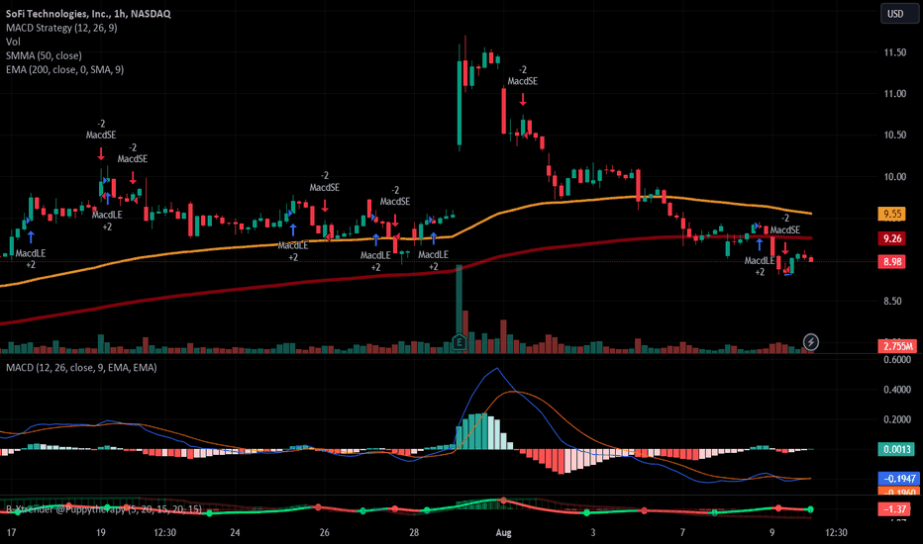Screen dimensions: 923x544
Task: Click the 2.755M volume label
Action: coord(897,346)
